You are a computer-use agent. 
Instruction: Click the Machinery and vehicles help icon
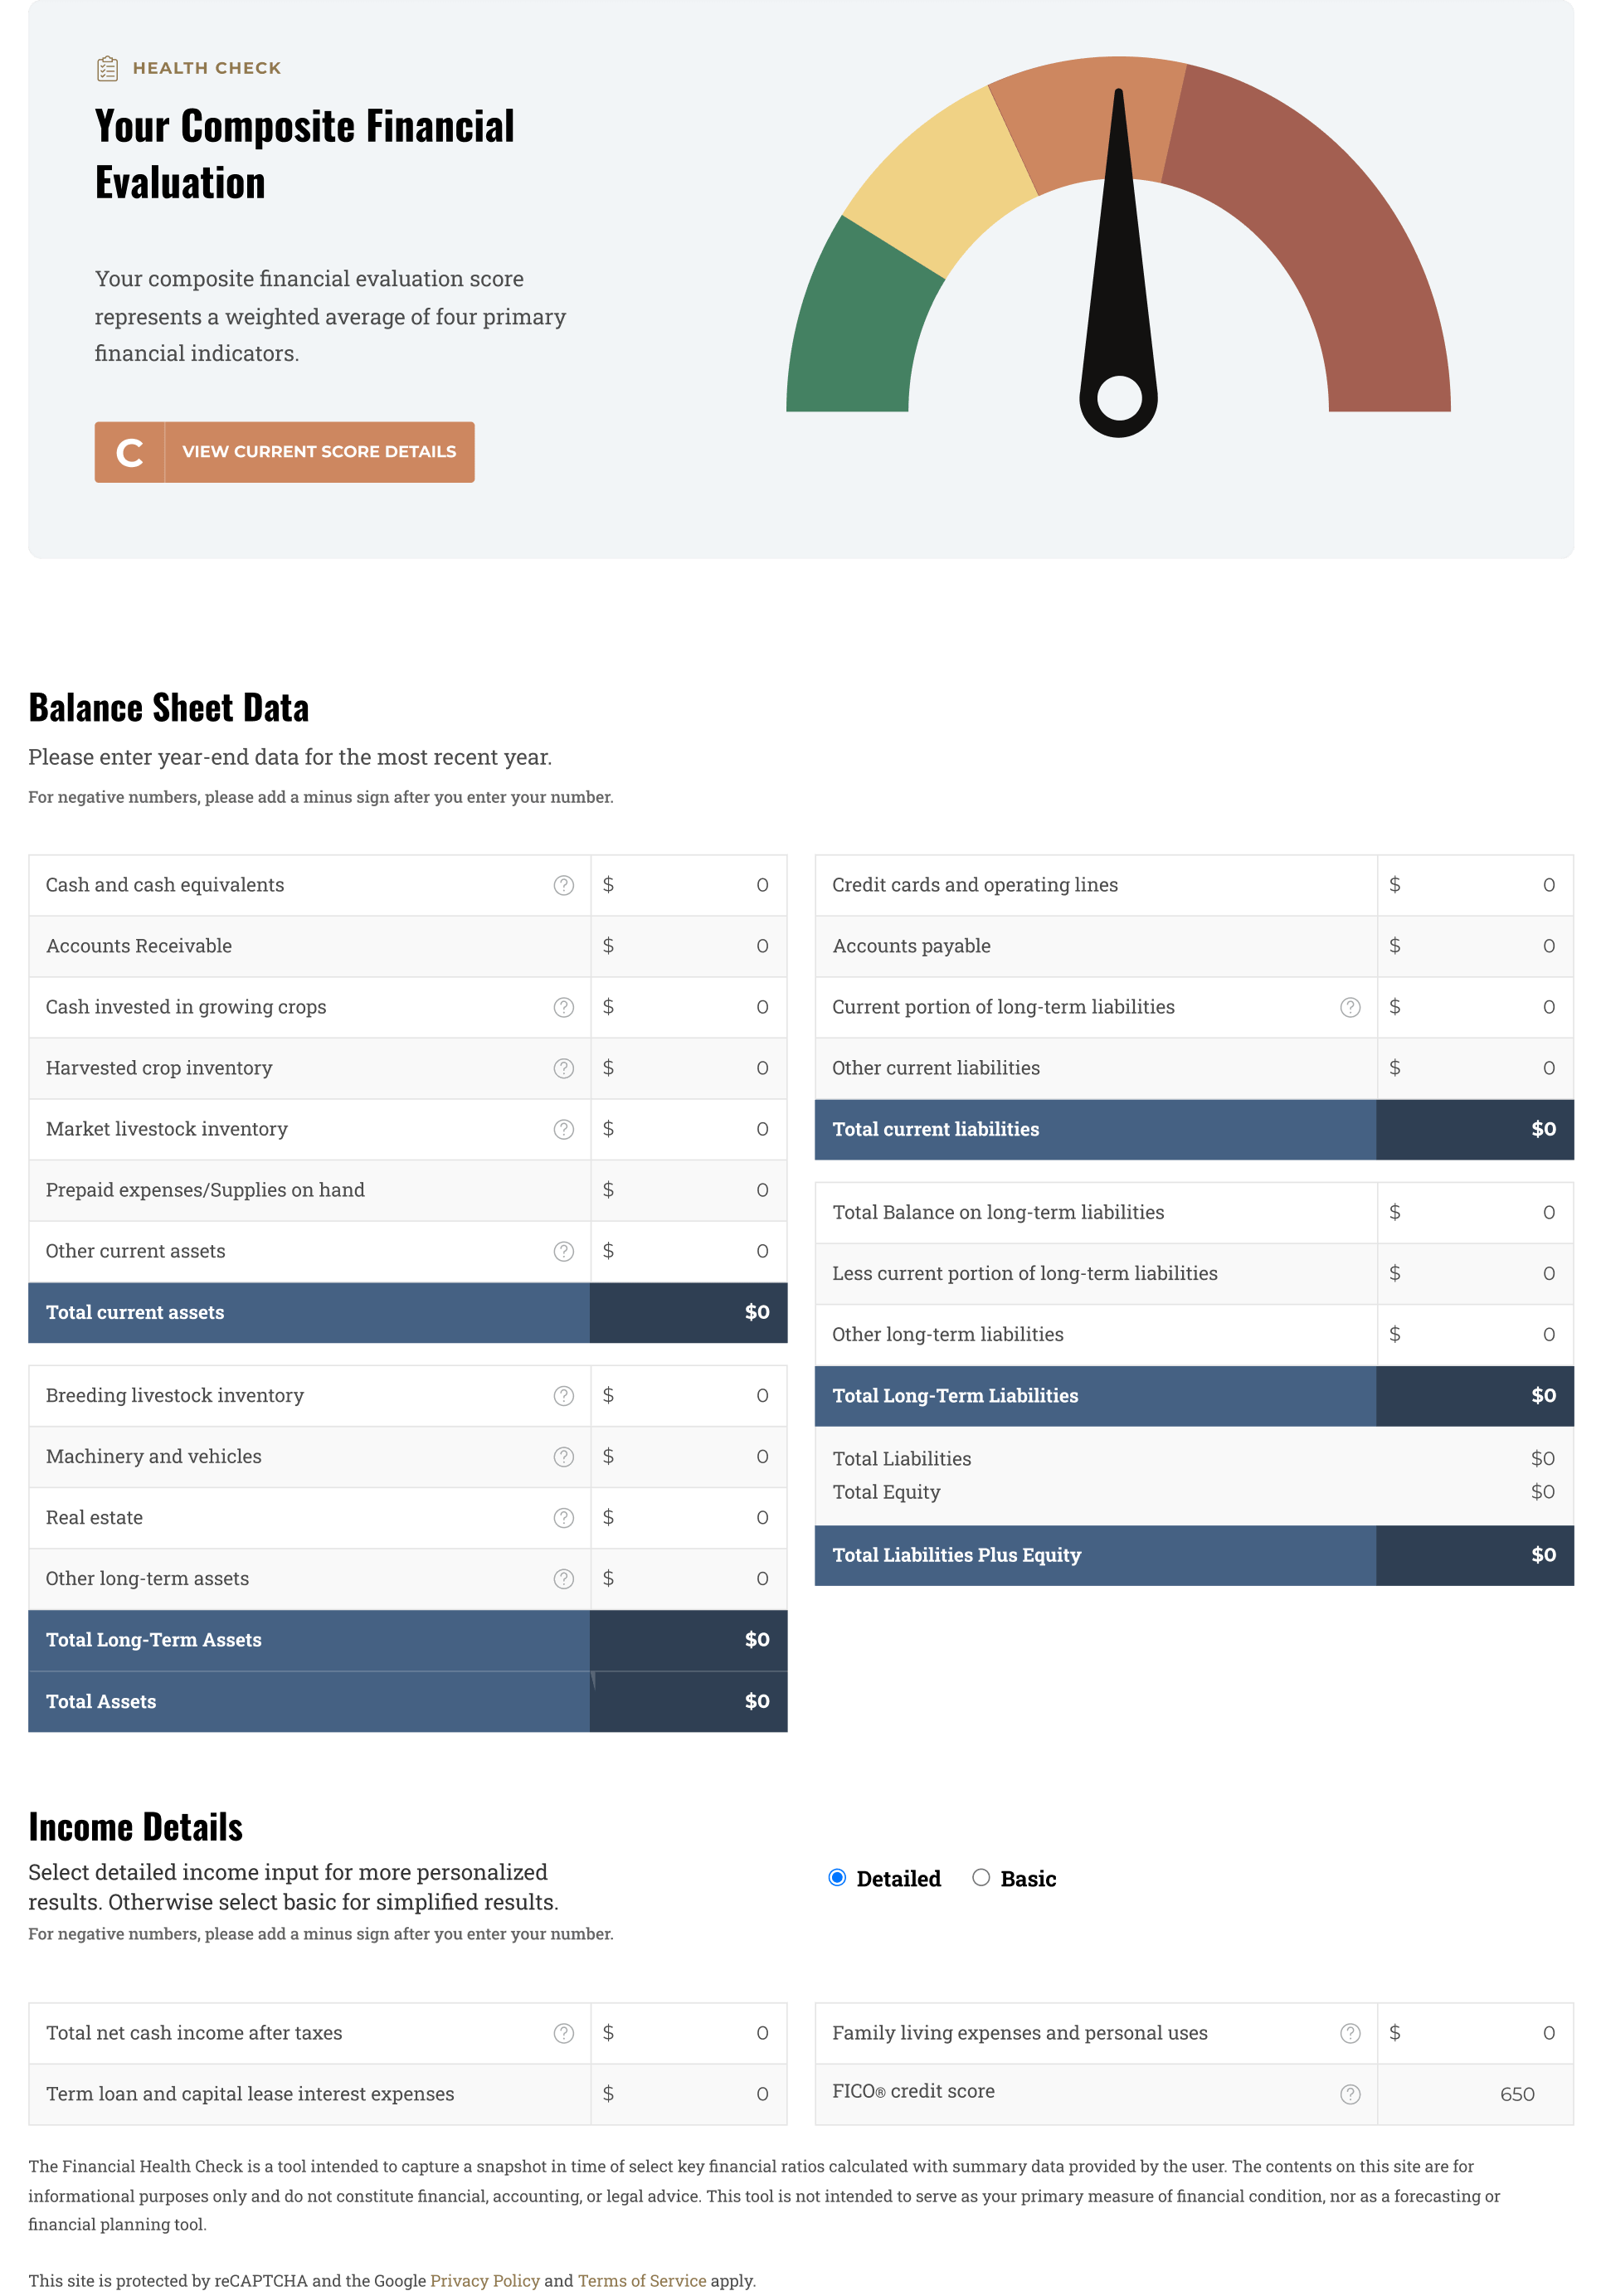[563, 1455]
